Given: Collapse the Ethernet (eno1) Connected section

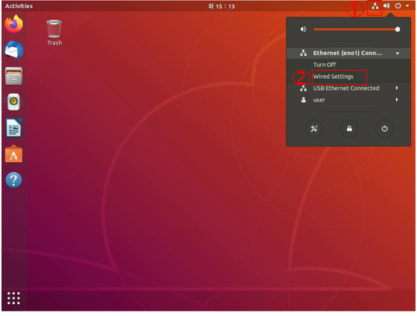Looking at the screenshot, I should (398, 54).
